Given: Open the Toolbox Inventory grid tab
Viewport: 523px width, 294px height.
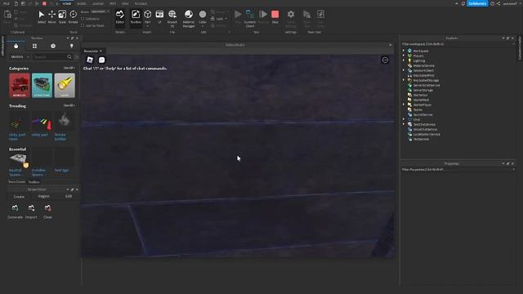Looking at the screenshot, I should (34, 46).
